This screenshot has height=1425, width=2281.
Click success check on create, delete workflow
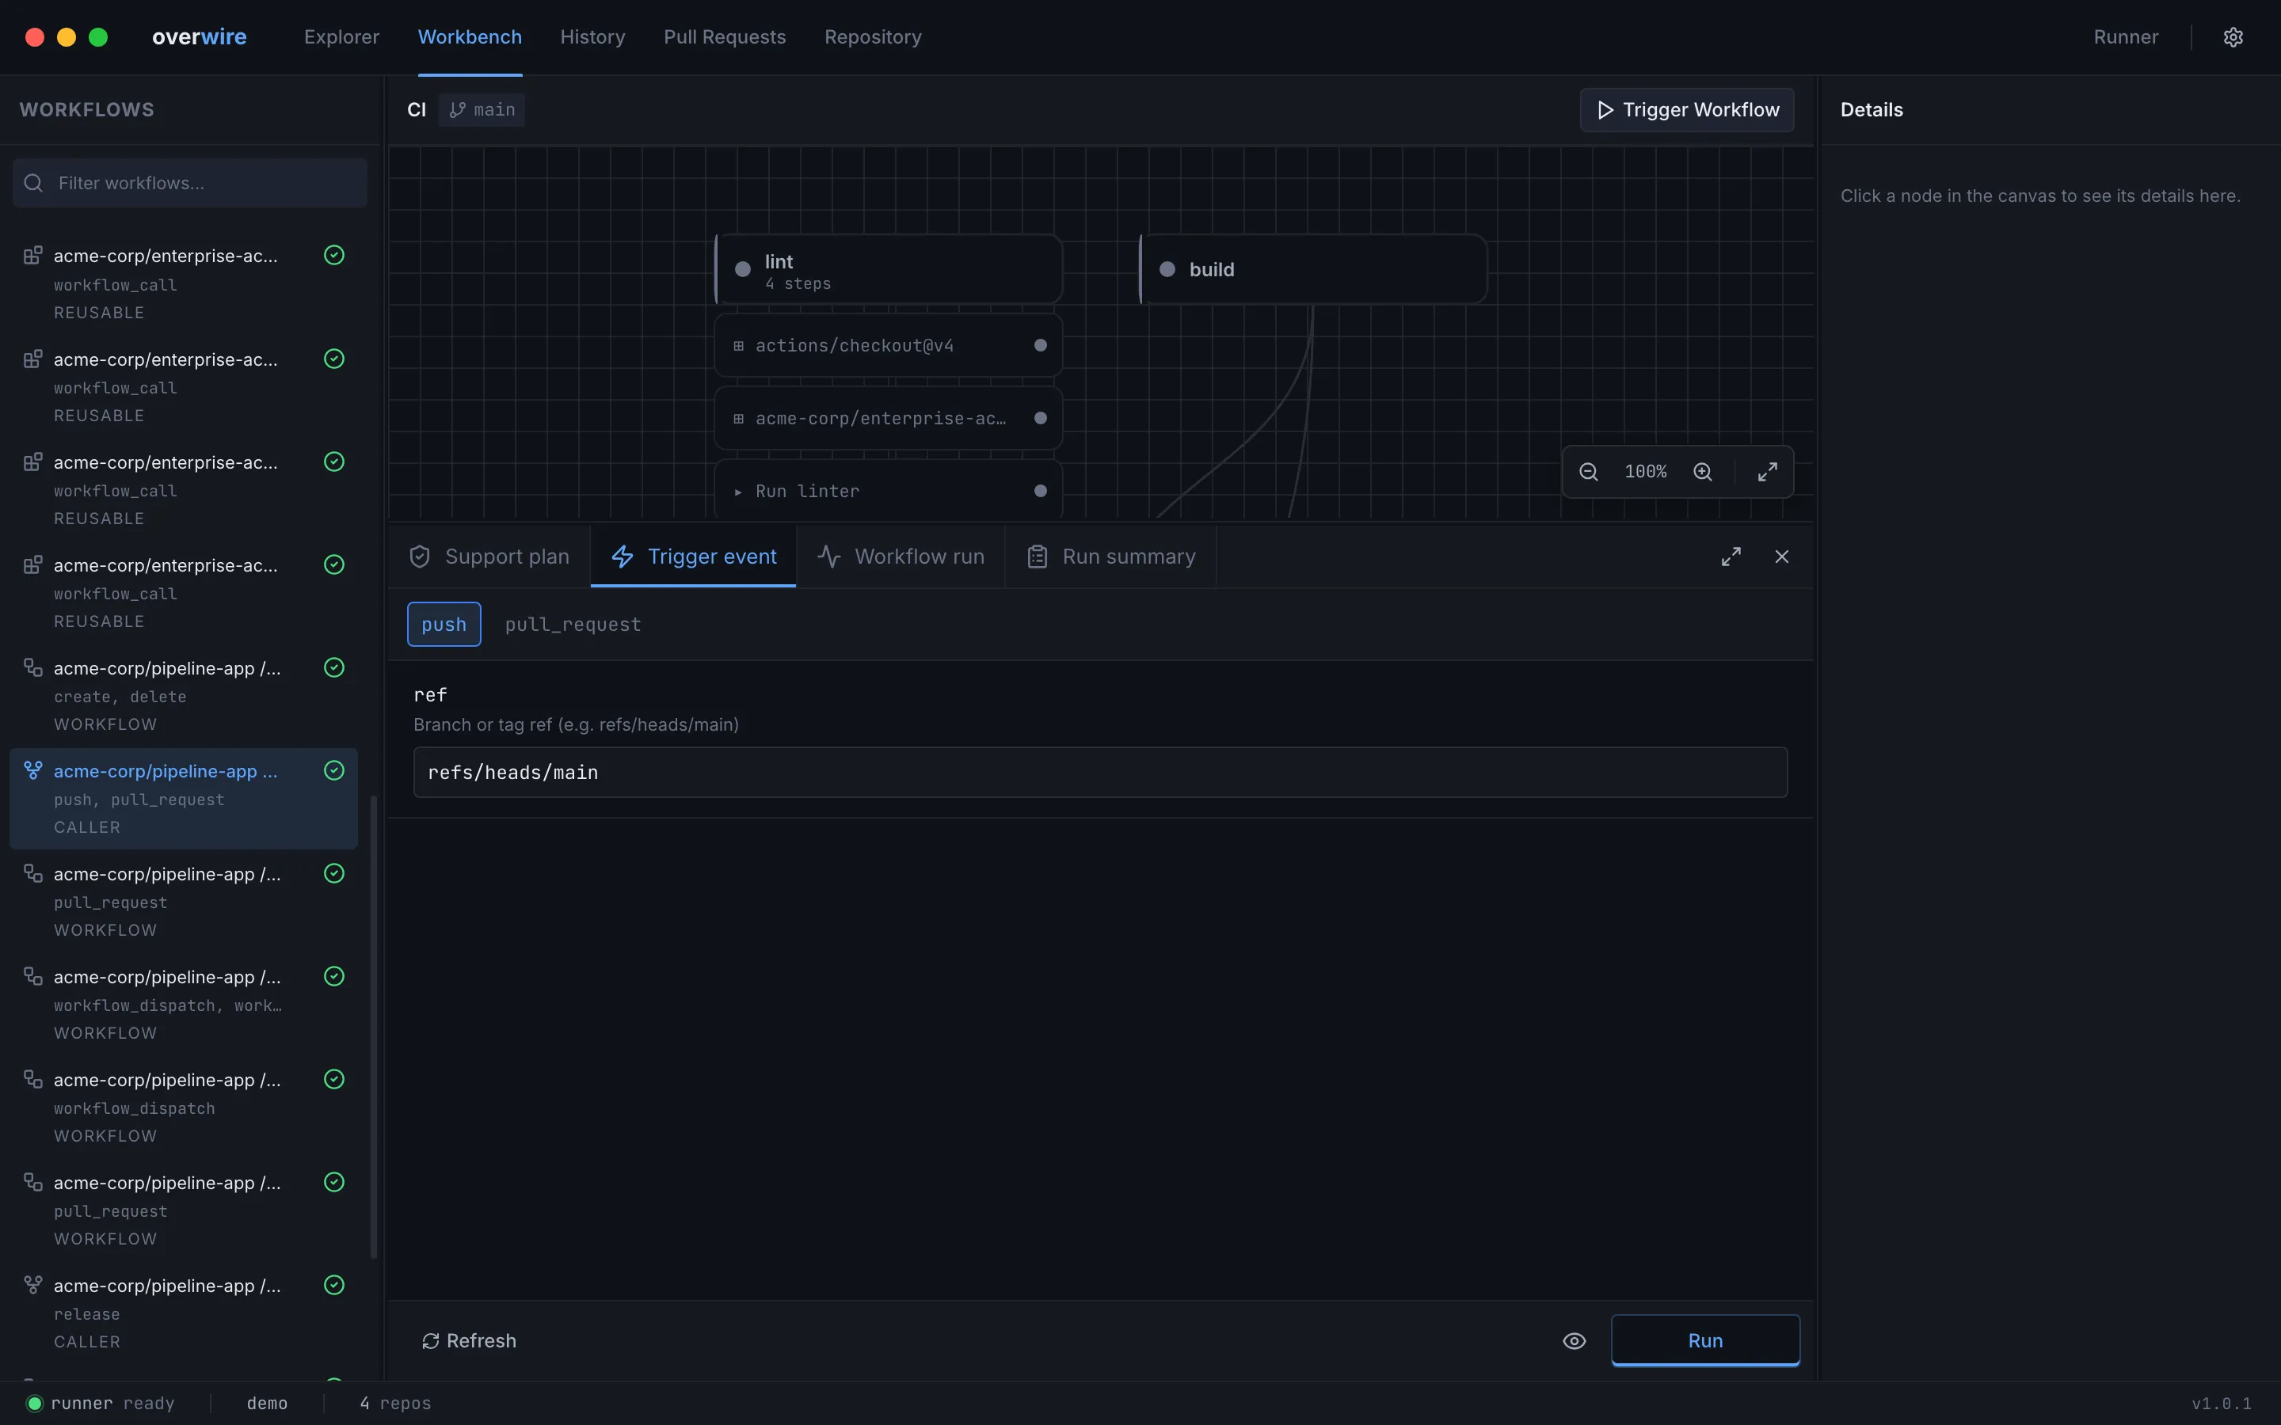(x=333, y=667)
